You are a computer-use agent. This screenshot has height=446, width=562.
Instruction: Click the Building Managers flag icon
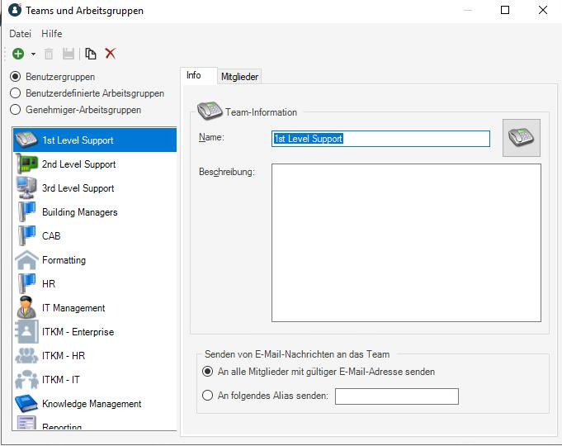(x=27, y=211)
